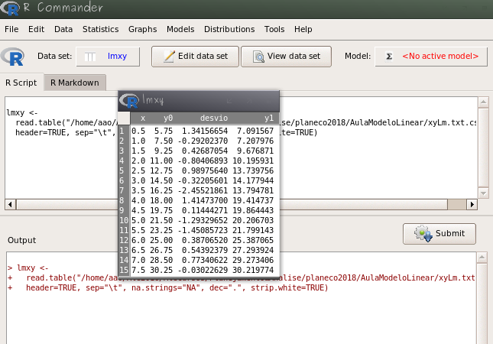Click the magnifier icon on View data set
The width and height of the screenshot is (493, 344).
click(x=258, y=57)
